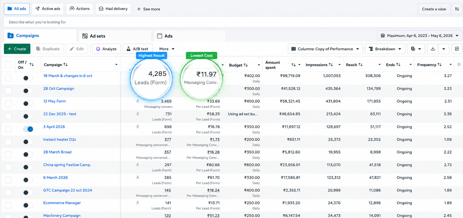This screenshot has width=463, height=218.
Task: Click the Analyze sparkle button
Action: point(106,49)
